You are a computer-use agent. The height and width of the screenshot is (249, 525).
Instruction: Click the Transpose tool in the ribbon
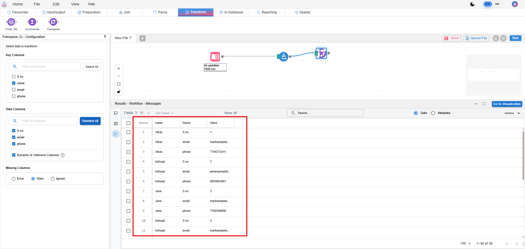tap(53, 22)
